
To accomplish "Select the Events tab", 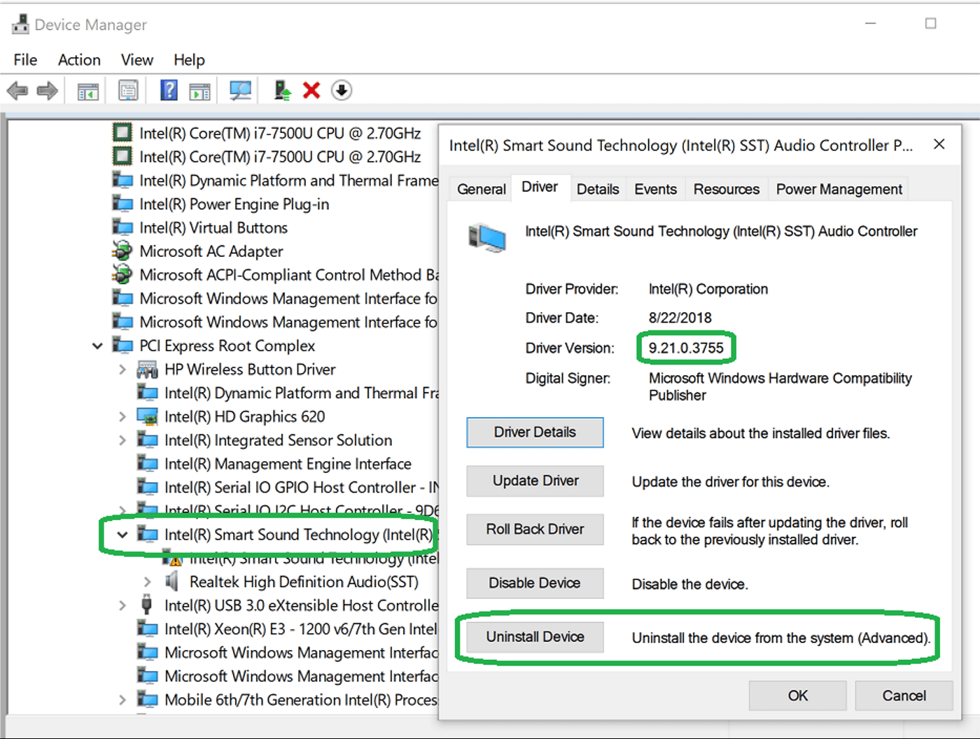I will (654, 188).
